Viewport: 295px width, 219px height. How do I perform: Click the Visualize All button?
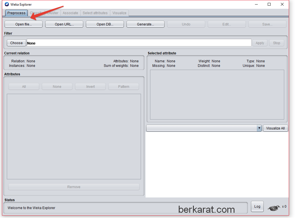click(x=275, y=128)
